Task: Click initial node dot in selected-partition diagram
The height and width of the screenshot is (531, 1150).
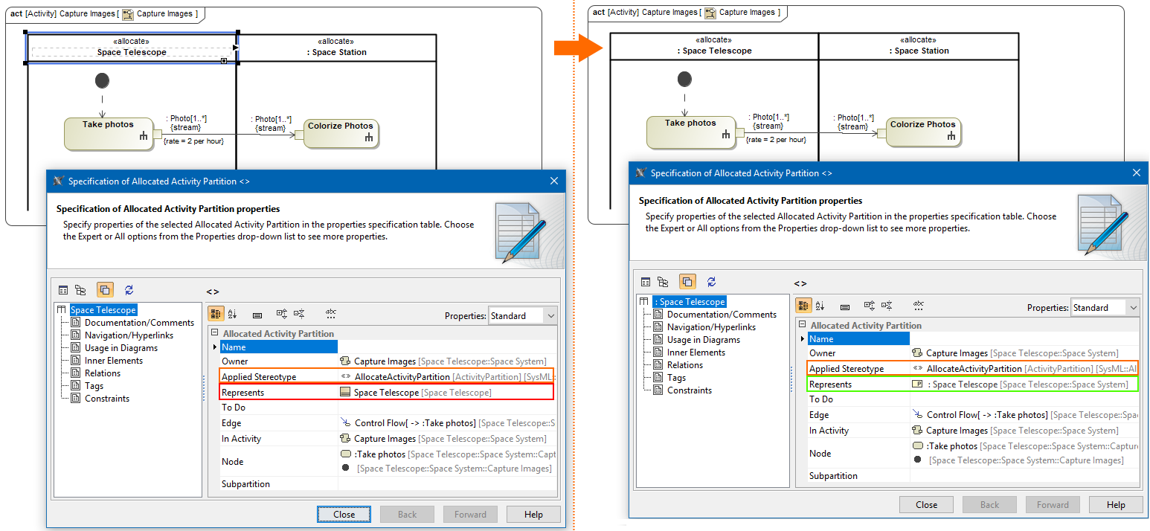Action: click(x=102, y=80)
